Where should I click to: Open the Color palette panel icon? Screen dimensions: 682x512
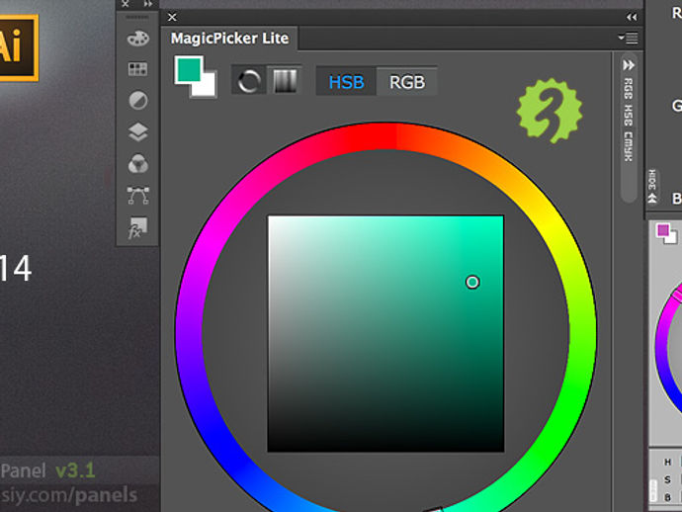point(137,39)
